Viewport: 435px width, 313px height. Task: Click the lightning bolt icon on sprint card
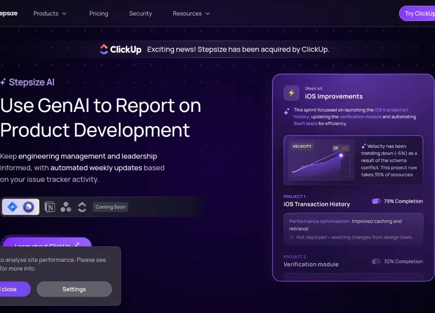click(x=291, y=93)
